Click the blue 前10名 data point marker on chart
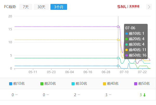Screen dimensions: 156x105 [118, 66]
